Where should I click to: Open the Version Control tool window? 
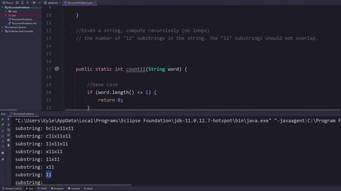coord(12,189)
